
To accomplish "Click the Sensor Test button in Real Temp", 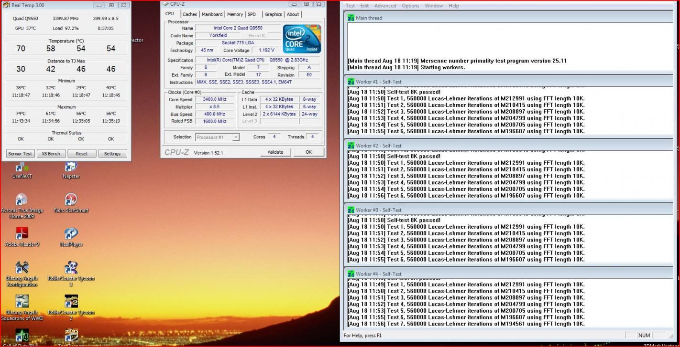I will click(x=20, y=154).
